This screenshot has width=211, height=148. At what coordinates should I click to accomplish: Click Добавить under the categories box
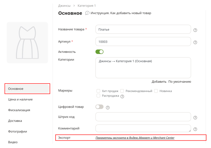(159, 82)
